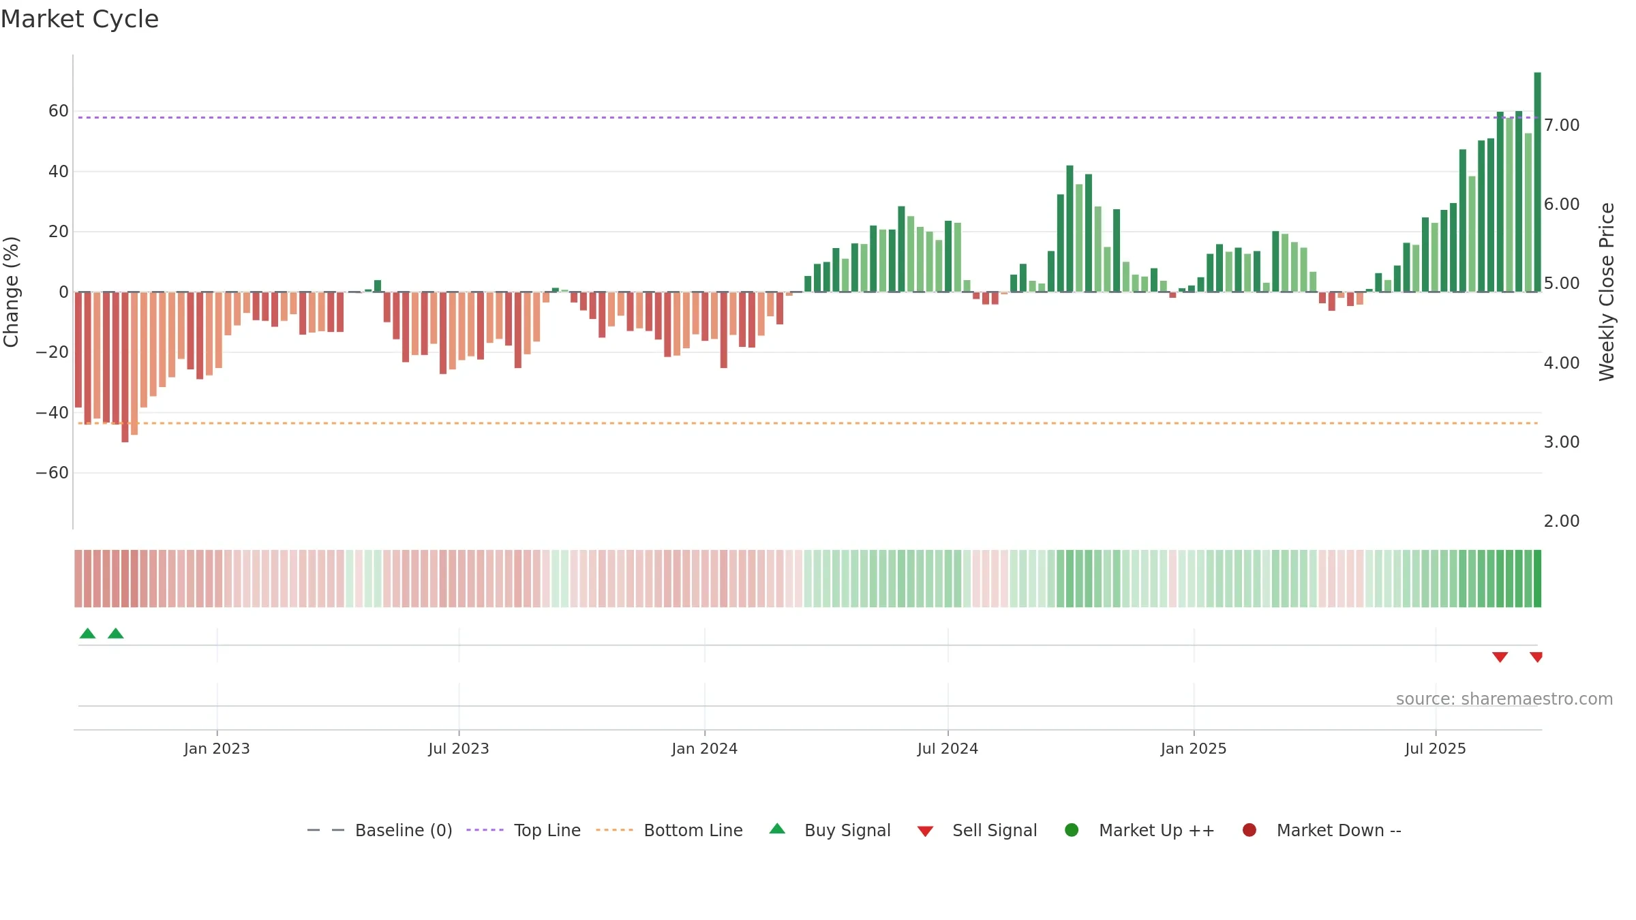The width and height of the screenshot is (1636, 920).
Task: Click the −40 tick on the left axis
Action: [52, 413]
